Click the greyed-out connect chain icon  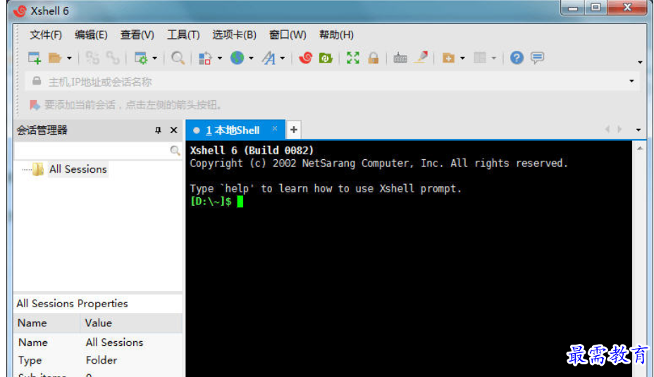click(x=92, y=58)
